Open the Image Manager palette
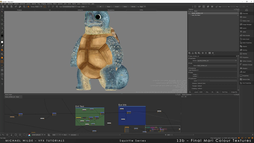Viewport: 254px width, 143px height. [247, 24]
